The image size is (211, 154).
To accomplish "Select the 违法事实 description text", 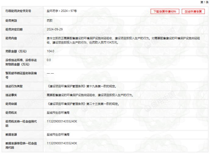I will tap(90, 95).
